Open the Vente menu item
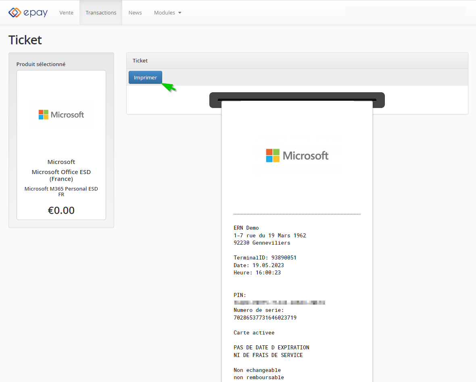The image size is (476, 382). pos(66,13)
